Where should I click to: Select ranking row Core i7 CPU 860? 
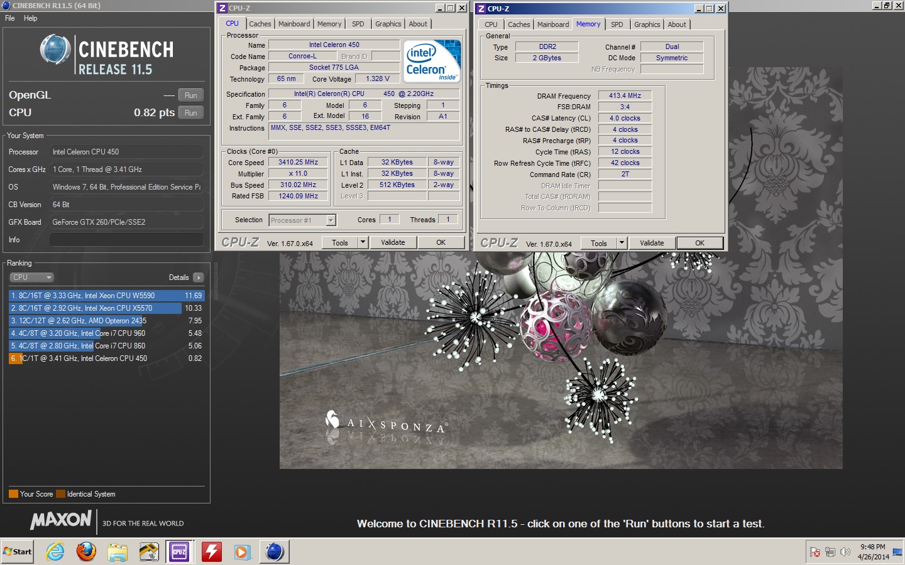pos(107,346)
